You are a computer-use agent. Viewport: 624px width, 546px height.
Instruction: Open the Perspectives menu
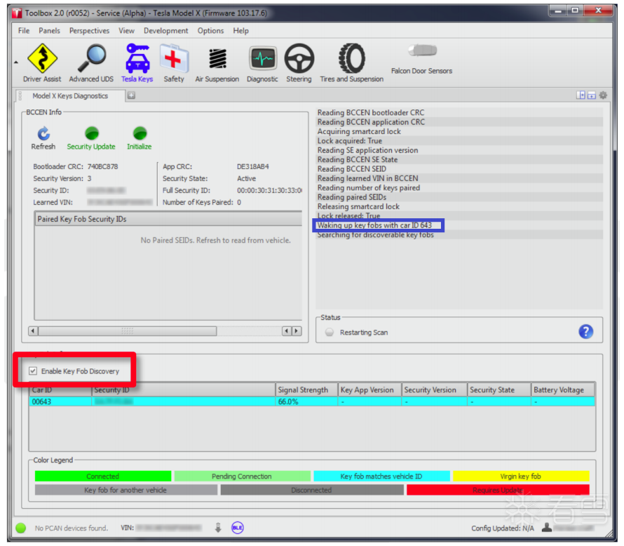pyautogui.click(x=89, y=31)
